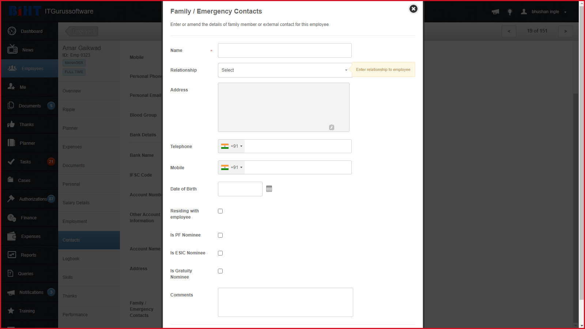Enable the Is PF Nominee checkbox

pyautogui.click(x=220, y=235)
